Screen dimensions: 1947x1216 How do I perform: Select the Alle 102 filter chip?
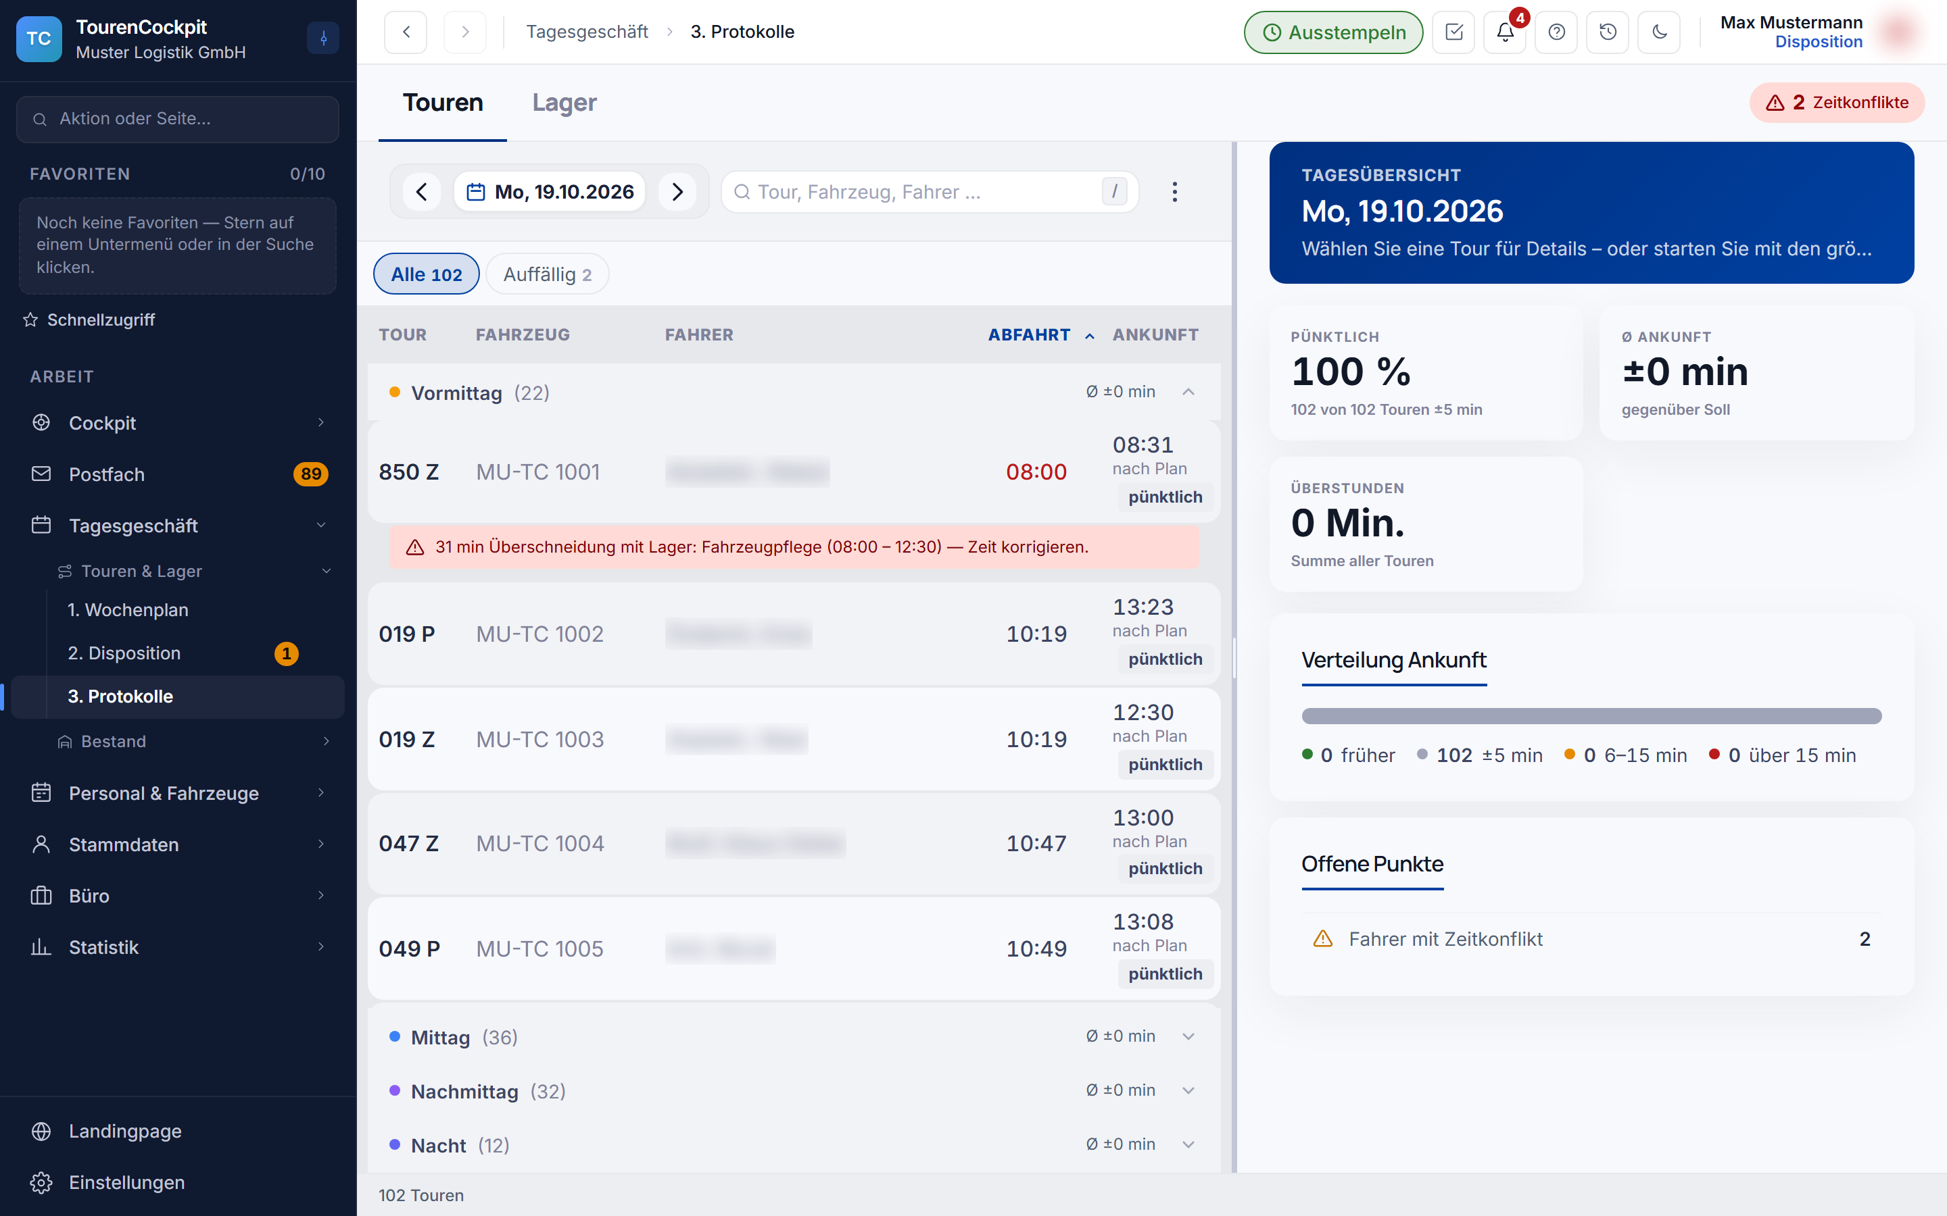tap(427, 274)
